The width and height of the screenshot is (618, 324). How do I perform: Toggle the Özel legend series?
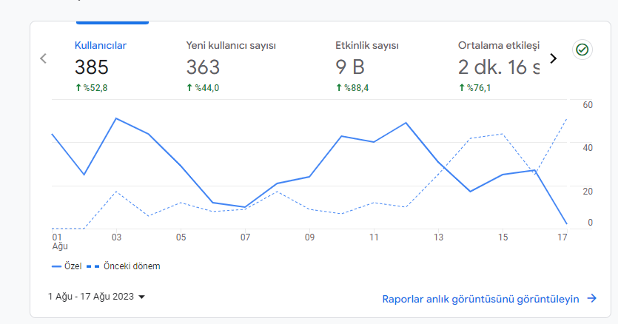[x=67, y=266]
